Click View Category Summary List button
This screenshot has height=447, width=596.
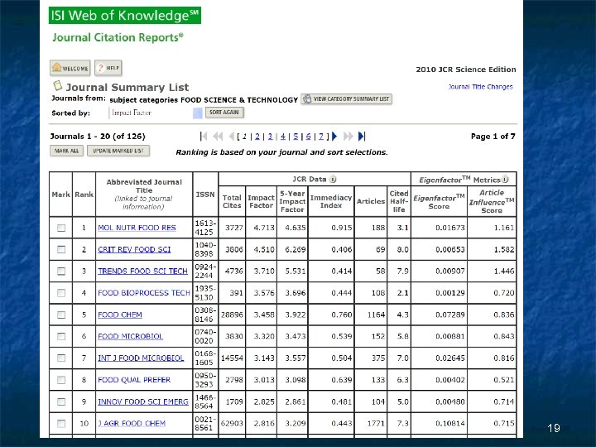pos(346,99)
